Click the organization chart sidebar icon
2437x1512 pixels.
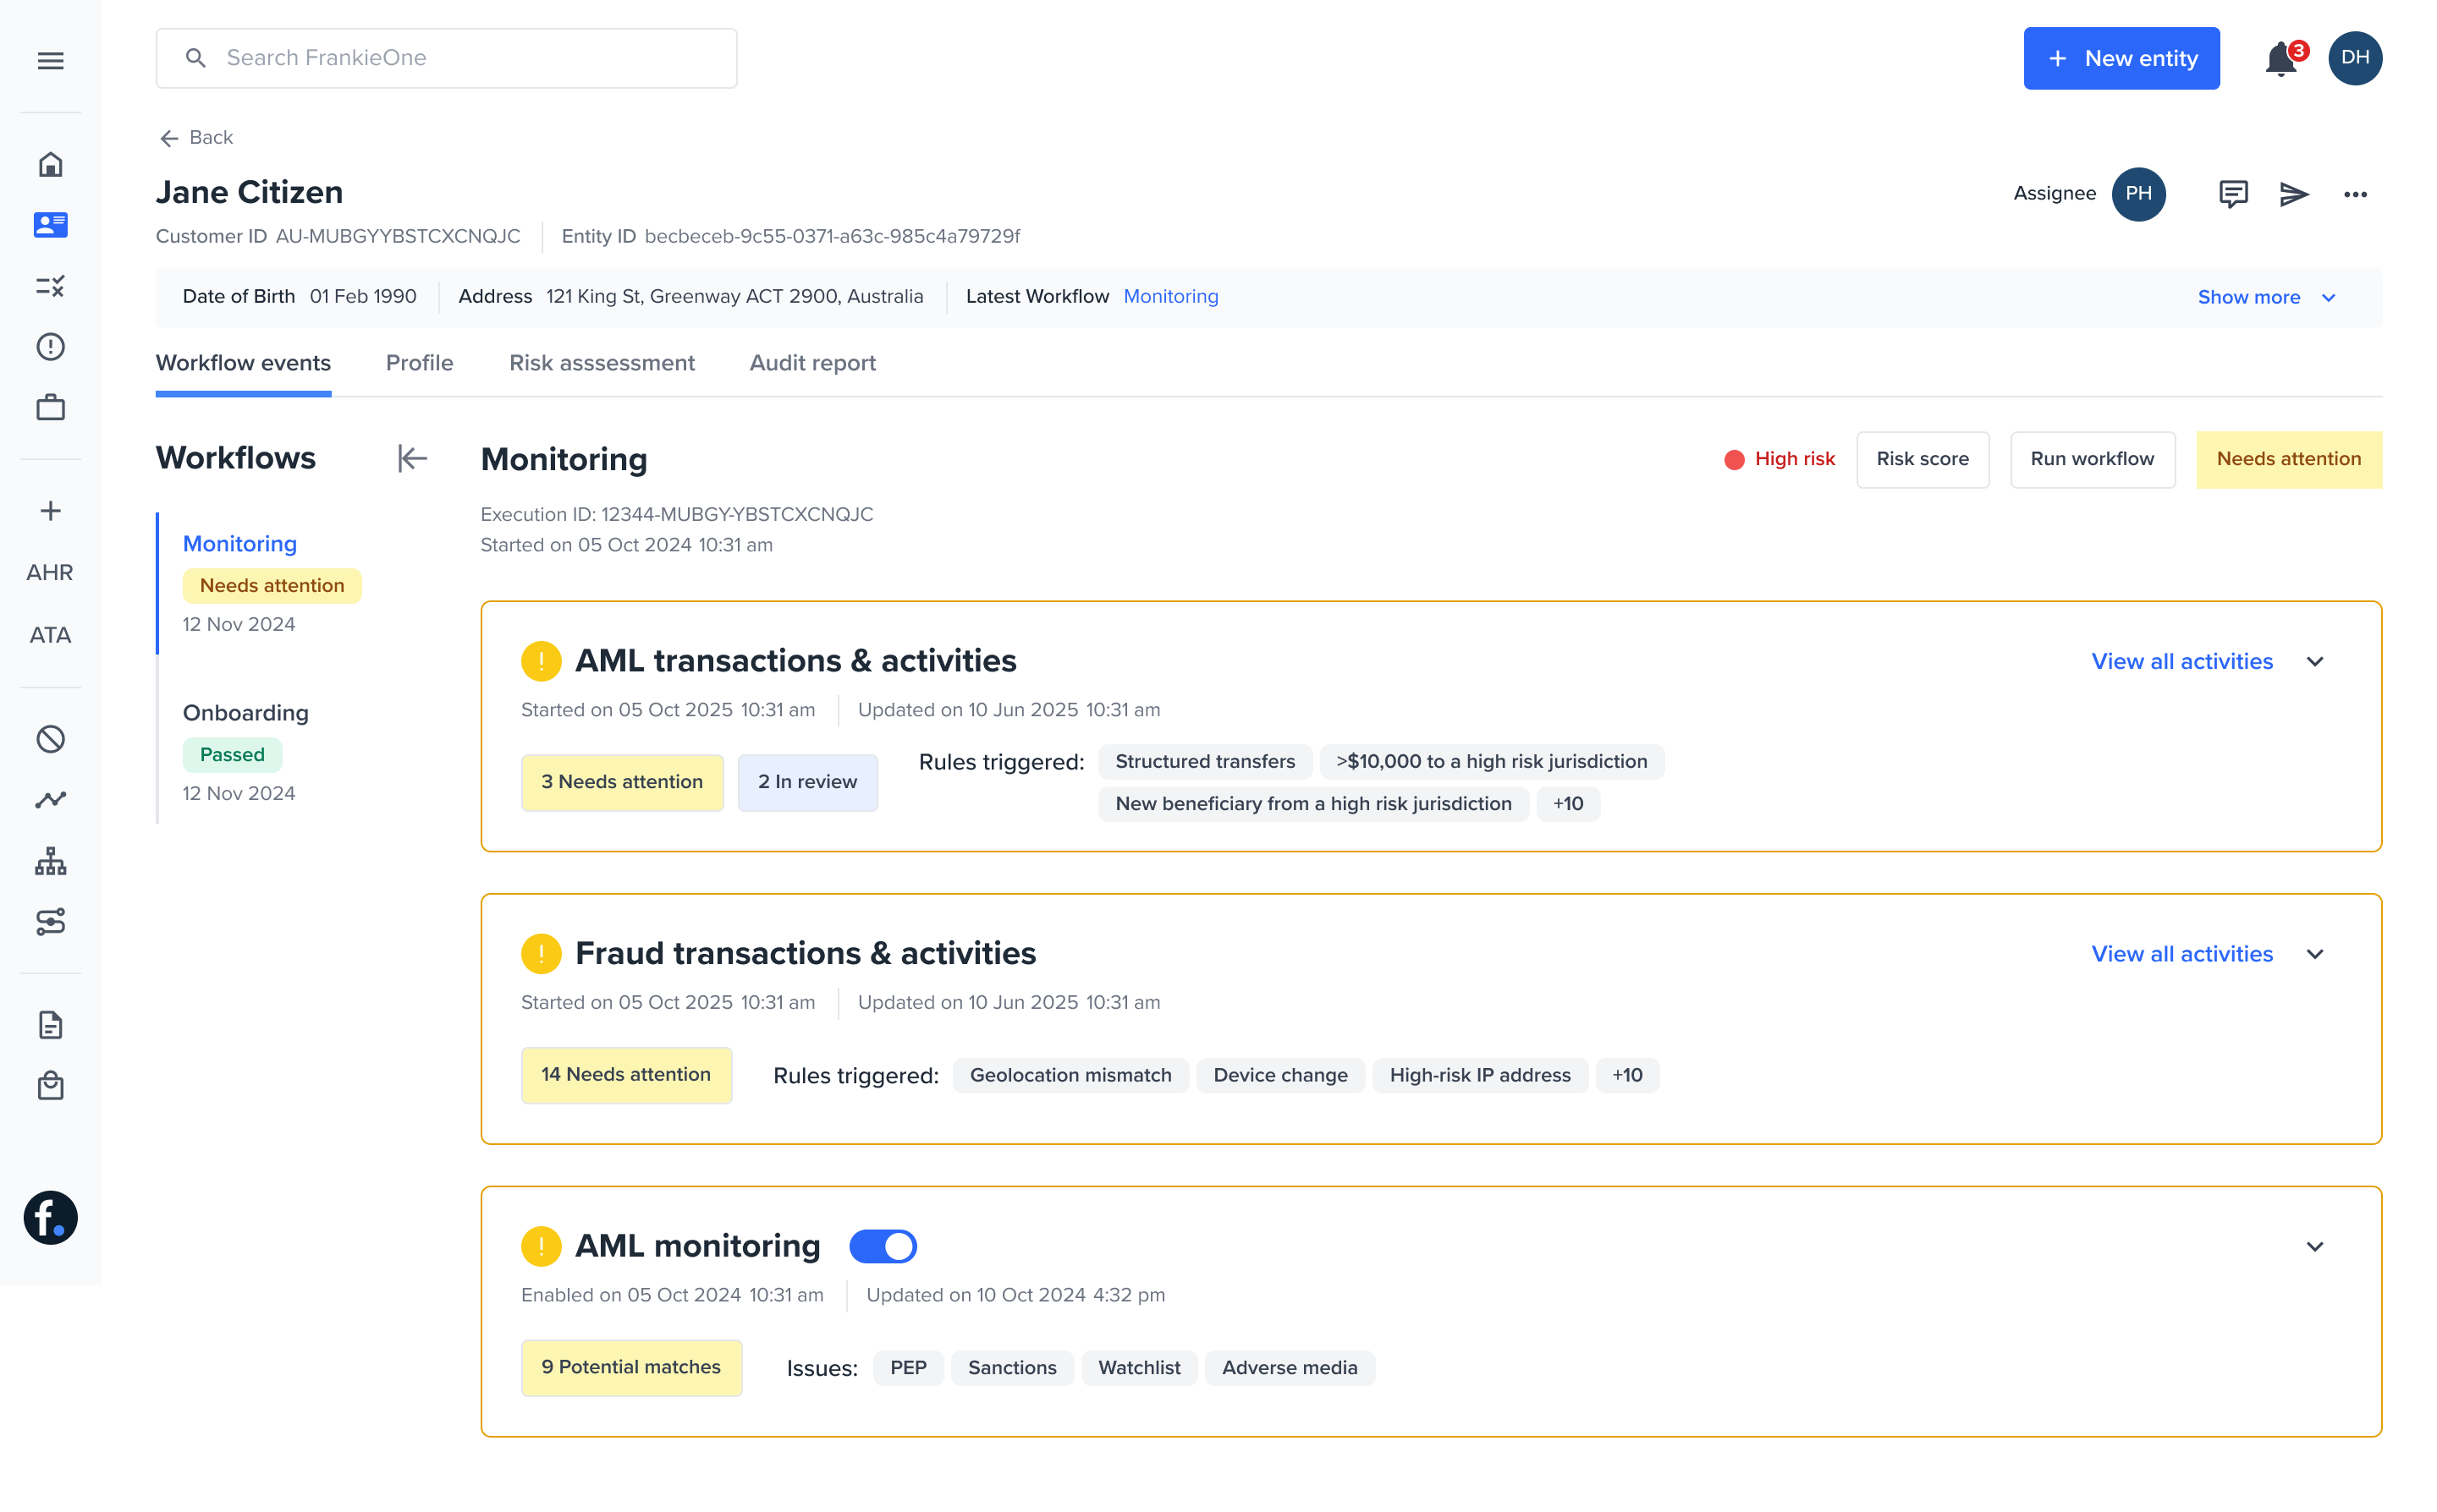pyautogui.click(x=50, y=861)
